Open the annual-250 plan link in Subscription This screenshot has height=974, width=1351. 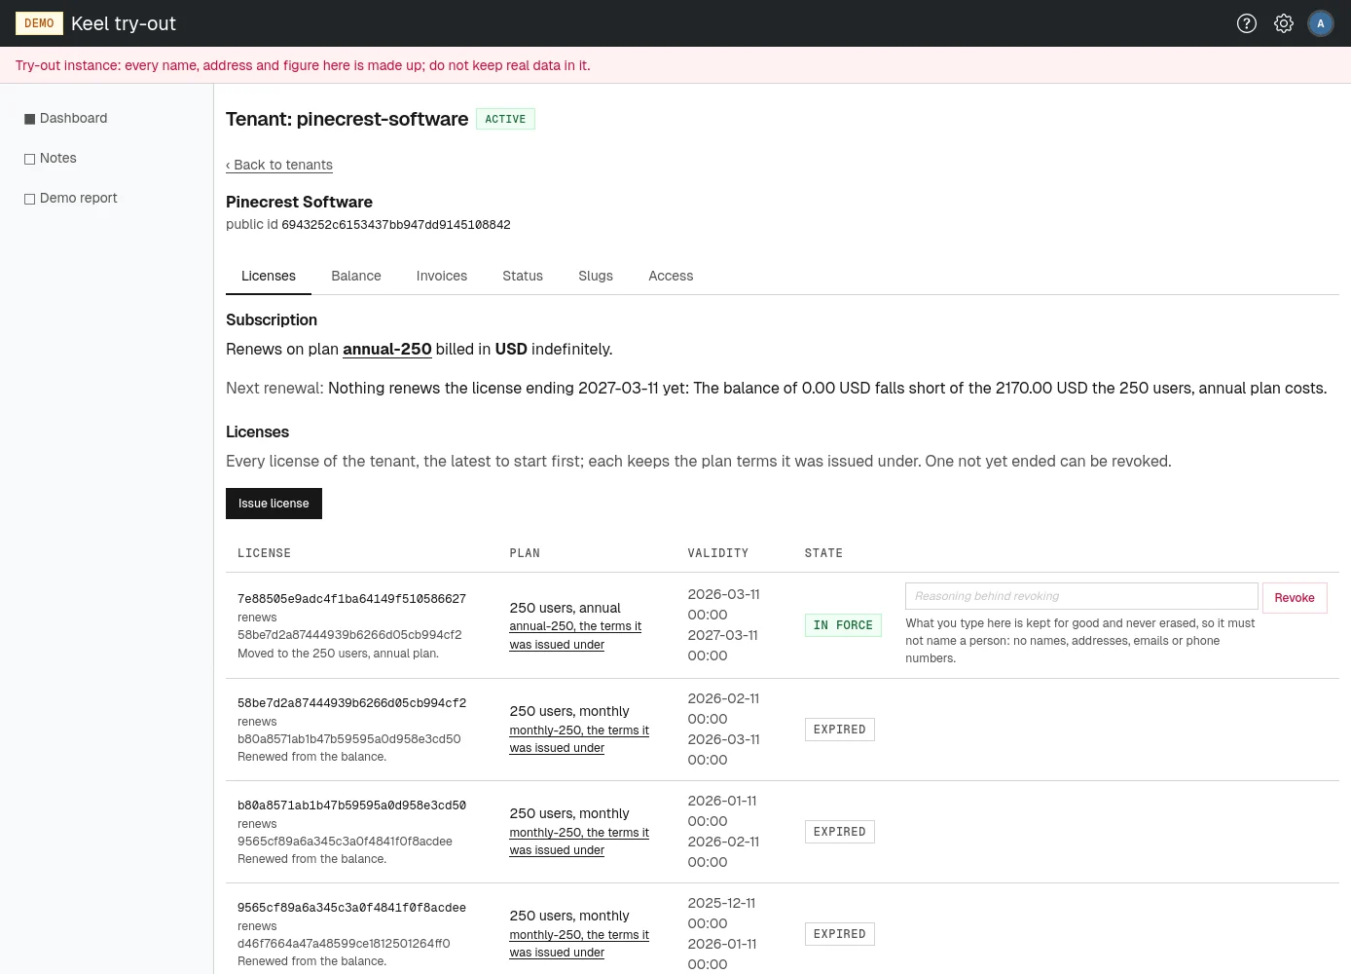click(x=387, y=349)
